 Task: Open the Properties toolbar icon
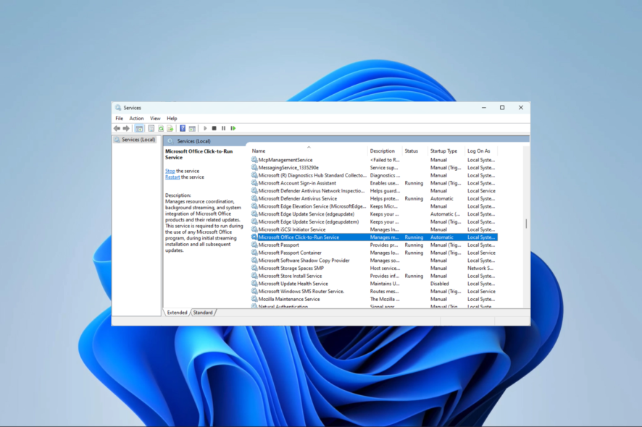151,128
